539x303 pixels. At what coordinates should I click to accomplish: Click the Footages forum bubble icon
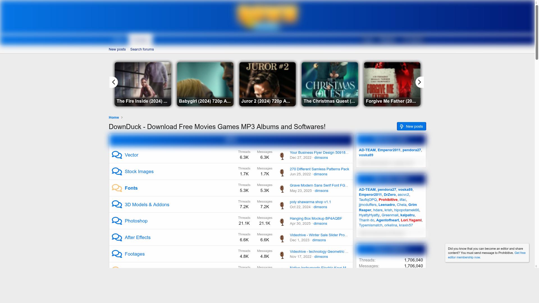click(x=117, y=254)
